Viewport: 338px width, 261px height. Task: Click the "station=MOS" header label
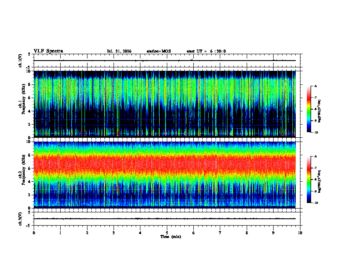pos(159,51)
